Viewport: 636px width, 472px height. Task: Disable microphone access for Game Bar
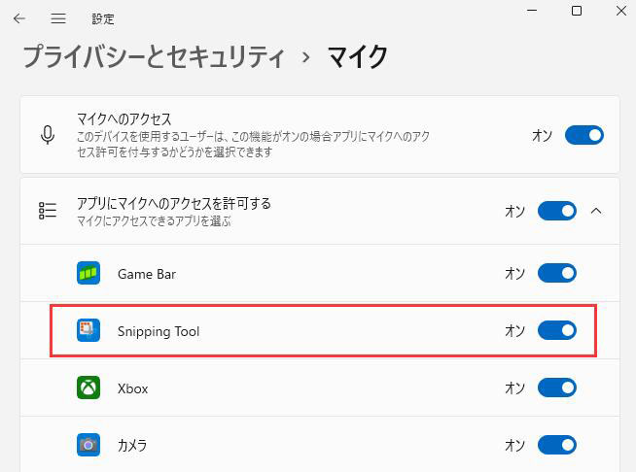point(556,274)
